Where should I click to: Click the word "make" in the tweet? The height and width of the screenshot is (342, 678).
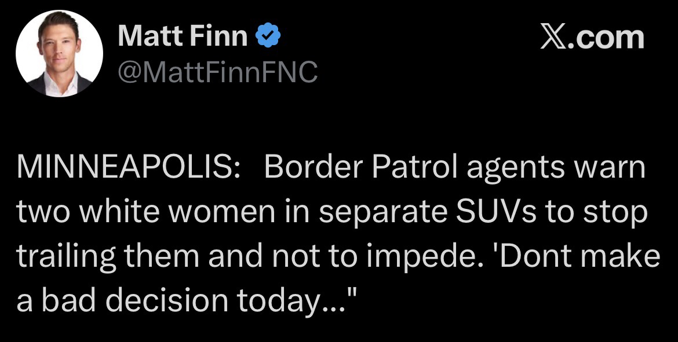[627, 256]
